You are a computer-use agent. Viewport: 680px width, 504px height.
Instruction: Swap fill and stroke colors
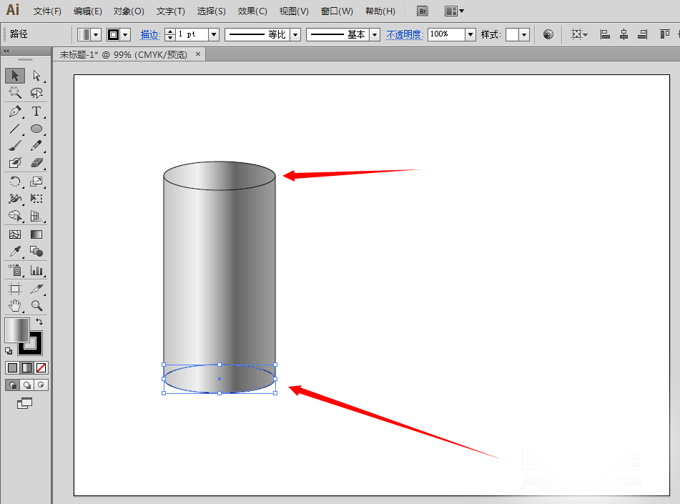(x=39, y=322)
